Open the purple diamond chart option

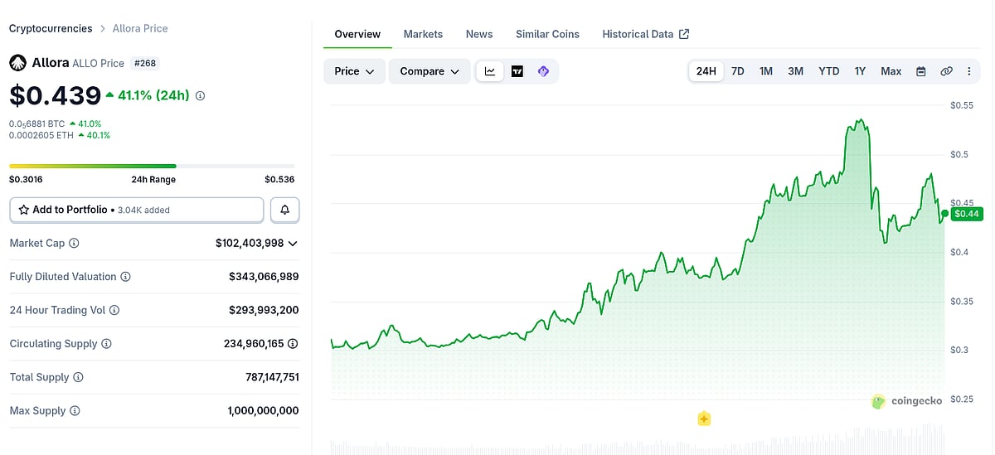pyautogui.click(x=543, y=71)
